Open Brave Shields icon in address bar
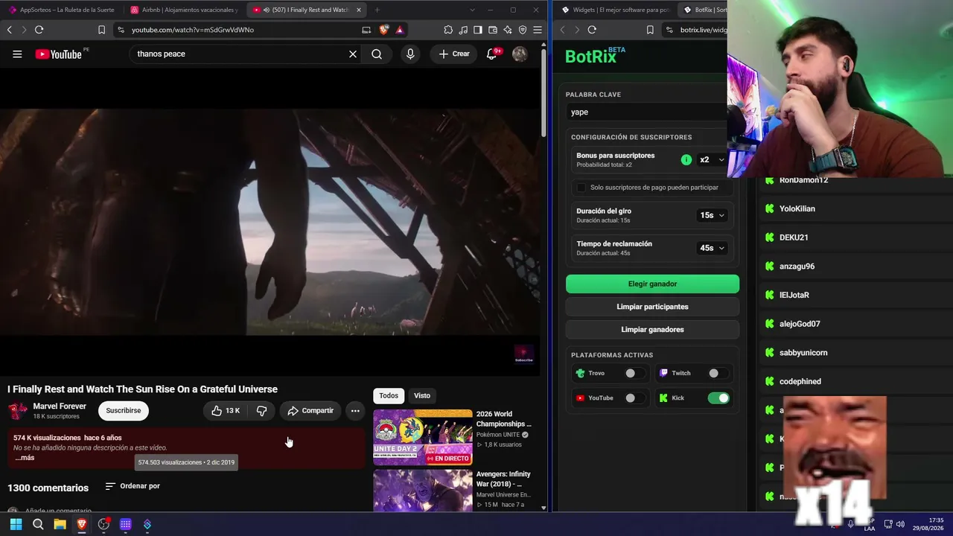Screen dimensions: 953x536 [384, 30]
